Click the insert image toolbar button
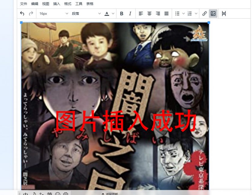This screenshot has height=195, width=252. (x=213, y=14)
